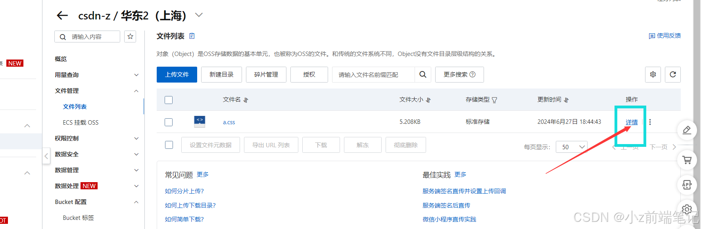Image resolution: width=701 pixels, height=229 pixels.
Task: Toggle the select-all checkbox in the table header
Action: coord(169,100)
